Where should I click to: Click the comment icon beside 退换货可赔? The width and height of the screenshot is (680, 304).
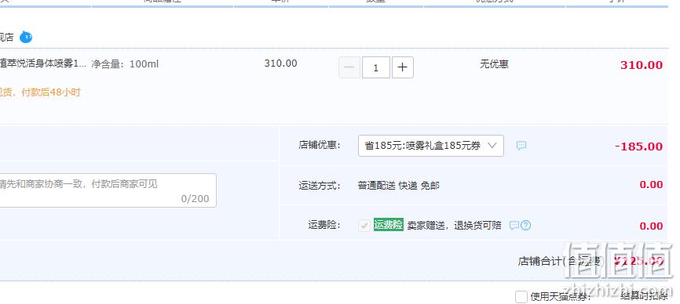514,226
